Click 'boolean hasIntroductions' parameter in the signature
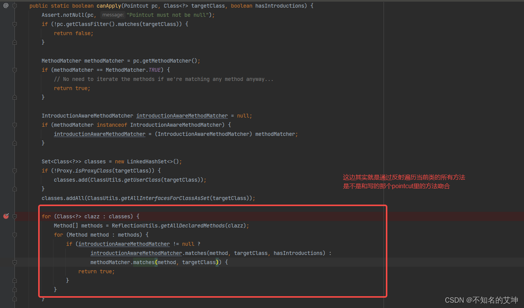 pos(268,6)
